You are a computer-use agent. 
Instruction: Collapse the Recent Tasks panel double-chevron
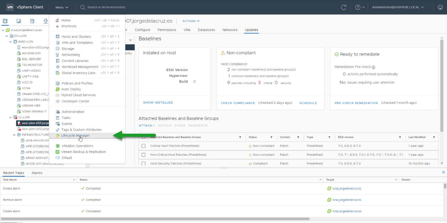443,172
